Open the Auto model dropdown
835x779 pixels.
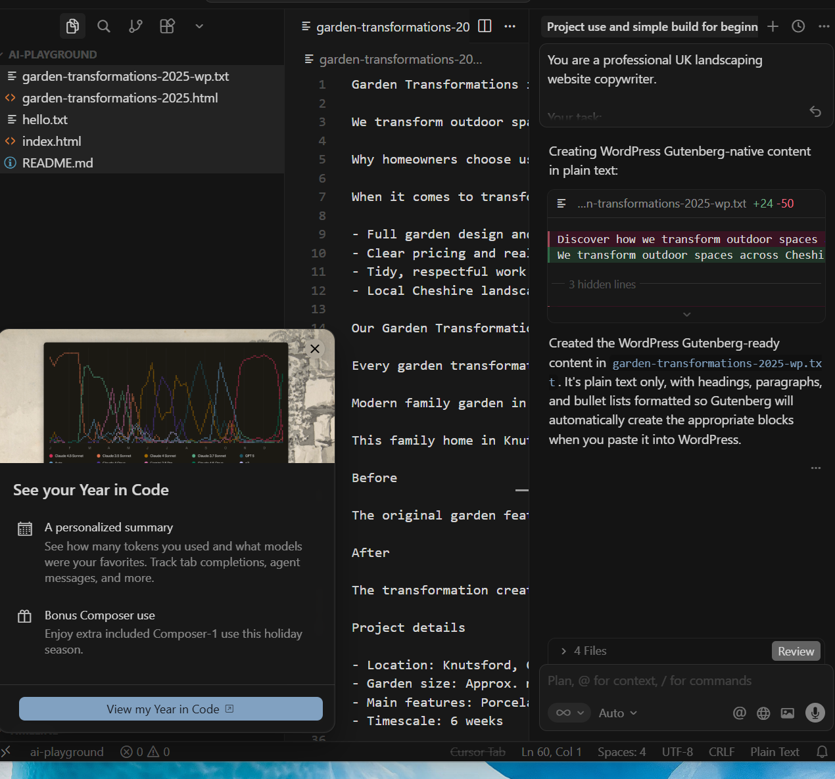click(x=617, y=713)
